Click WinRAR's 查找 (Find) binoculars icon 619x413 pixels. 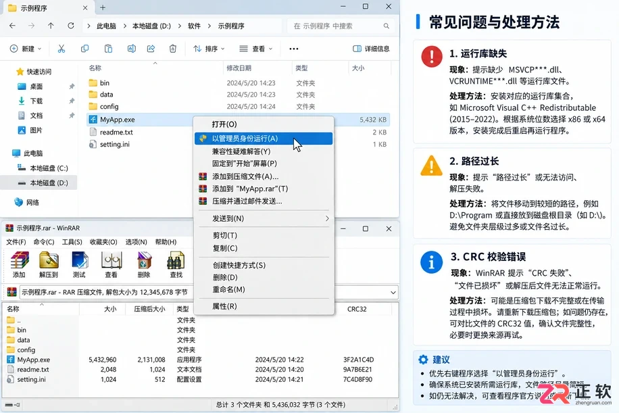click(176, 264)
